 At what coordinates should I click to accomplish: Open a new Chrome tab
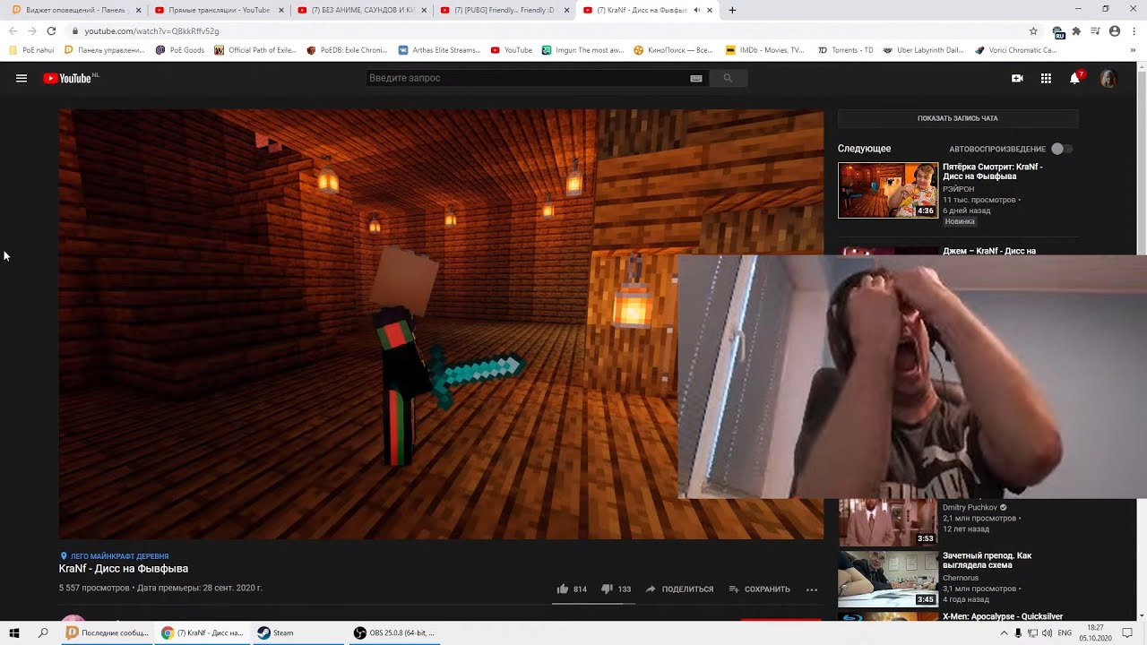click(x=732, y=10)
